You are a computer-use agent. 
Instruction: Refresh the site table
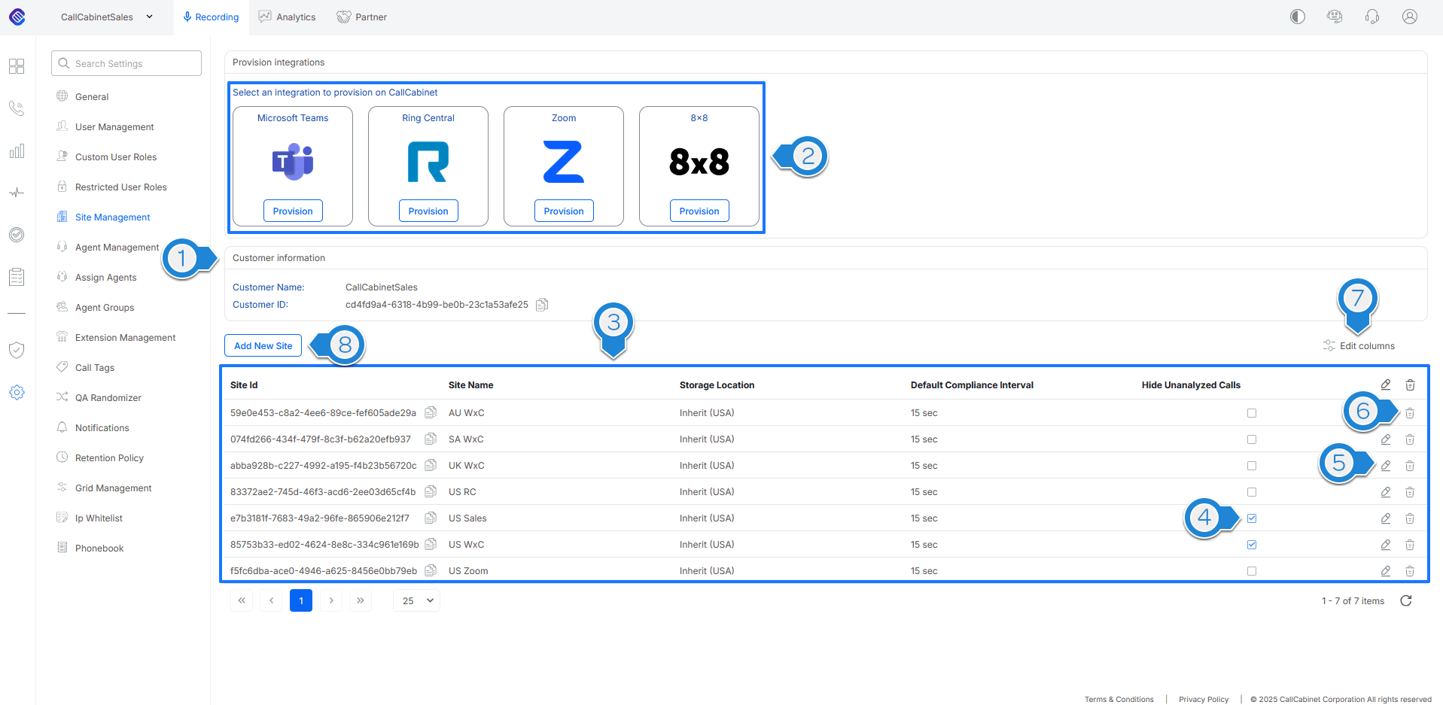(x=1406, y=600)
